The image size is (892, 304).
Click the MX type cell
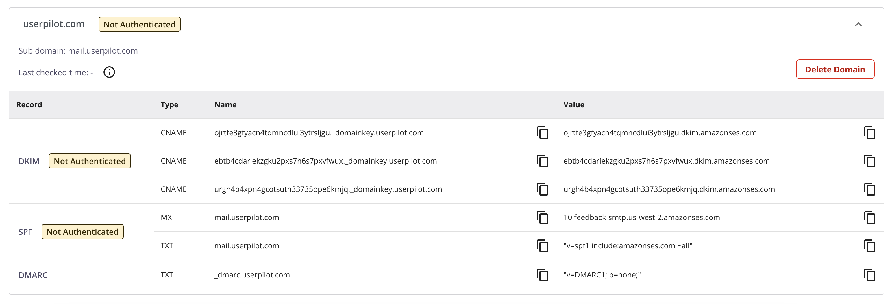(x=166, y=218)
